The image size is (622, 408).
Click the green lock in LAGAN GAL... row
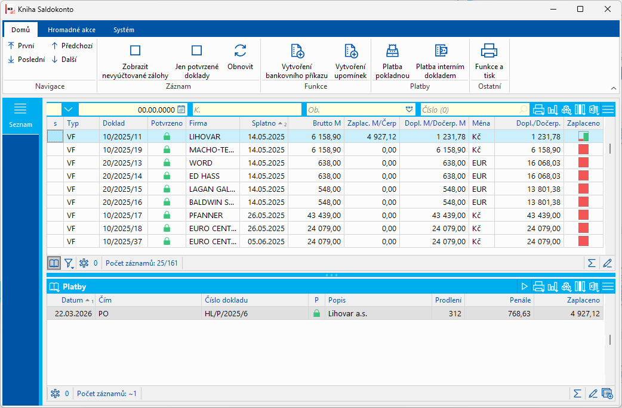167,189
